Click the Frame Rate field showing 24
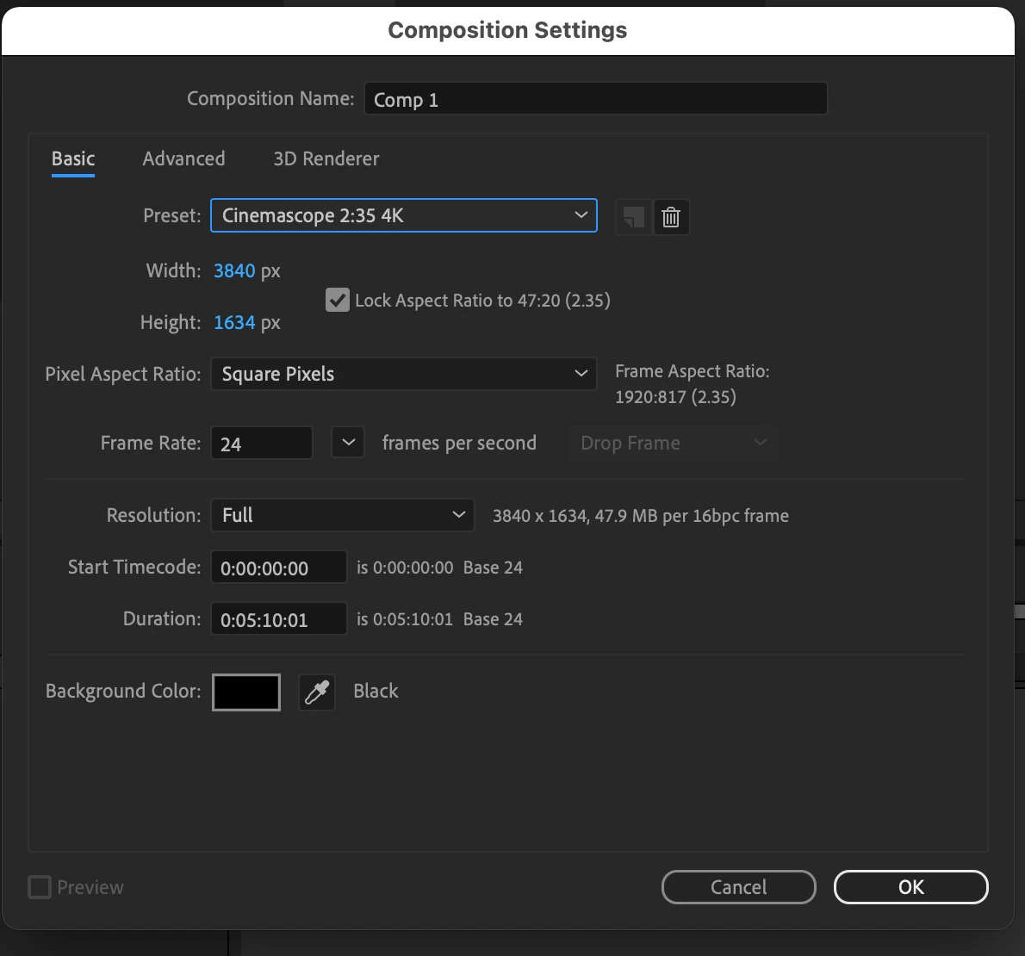Viewport: 1025px width, 956px height. click(262, 443)
